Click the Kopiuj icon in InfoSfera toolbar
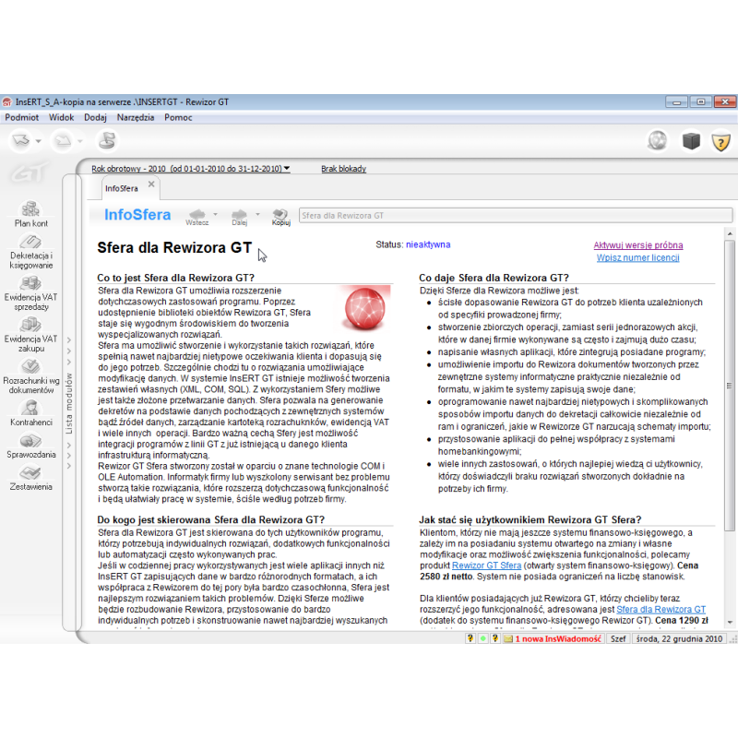Screen dimensions: 738x738 [x=280, y=215]
